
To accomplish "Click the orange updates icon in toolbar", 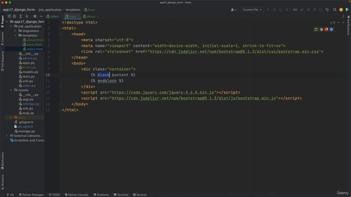I will tap(341, 10).
